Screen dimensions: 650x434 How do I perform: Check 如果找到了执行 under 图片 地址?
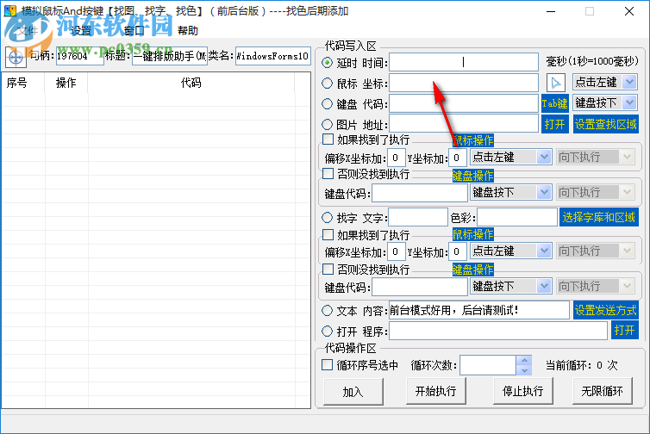[x=328, y=139]
